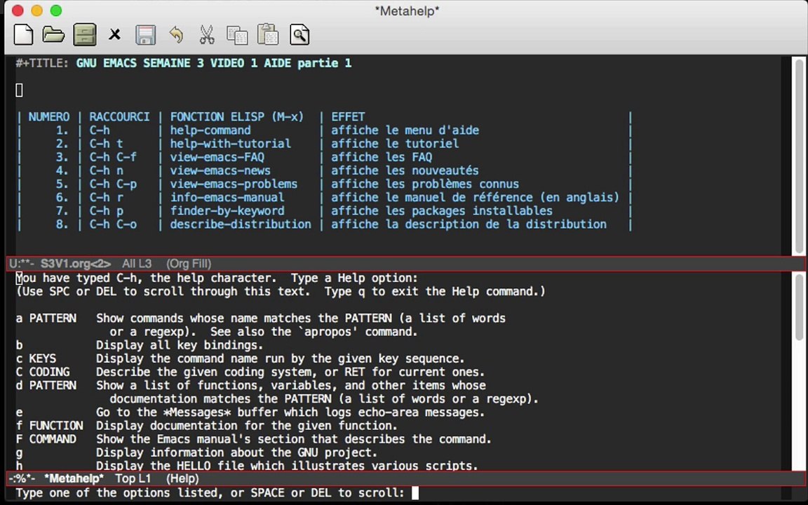Screen dimensions: 808x505
Task: Click the view-emacs-FAQ table cell
Action: 217,157
